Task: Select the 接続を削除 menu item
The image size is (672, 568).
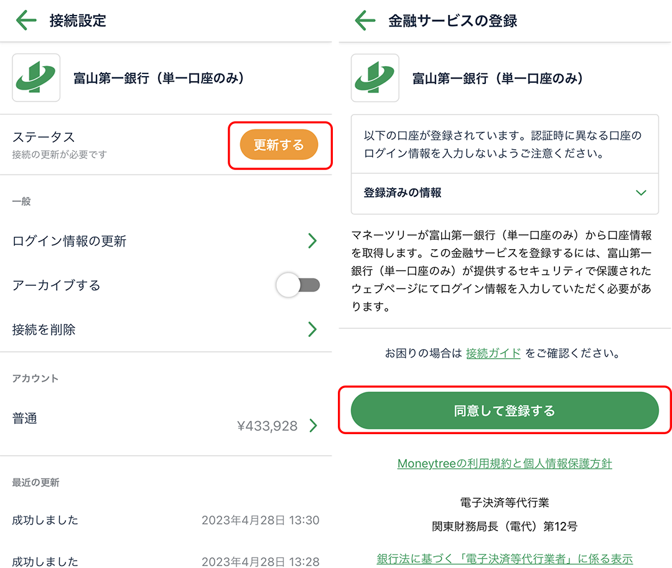Action: pyautogui.click(x=44, y=329)
